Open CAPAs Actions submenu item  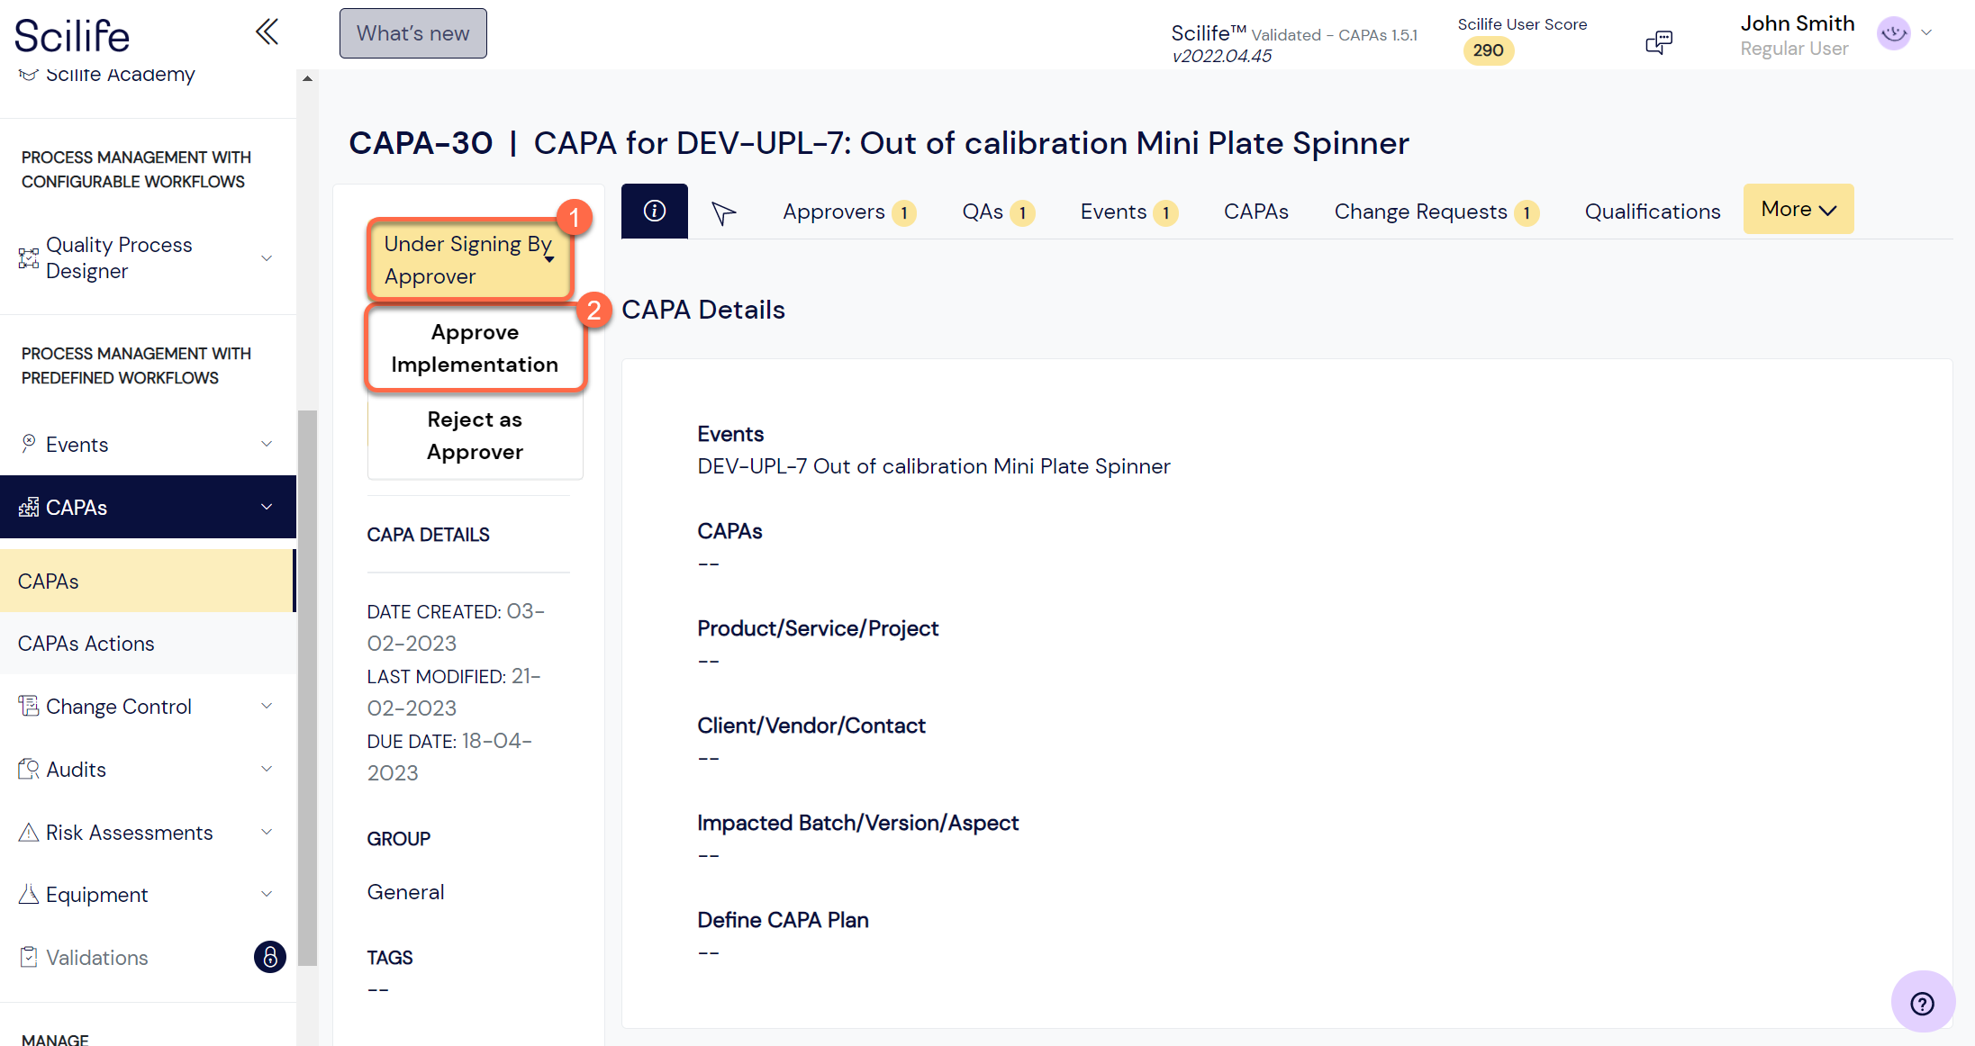[x=148, y=643]
